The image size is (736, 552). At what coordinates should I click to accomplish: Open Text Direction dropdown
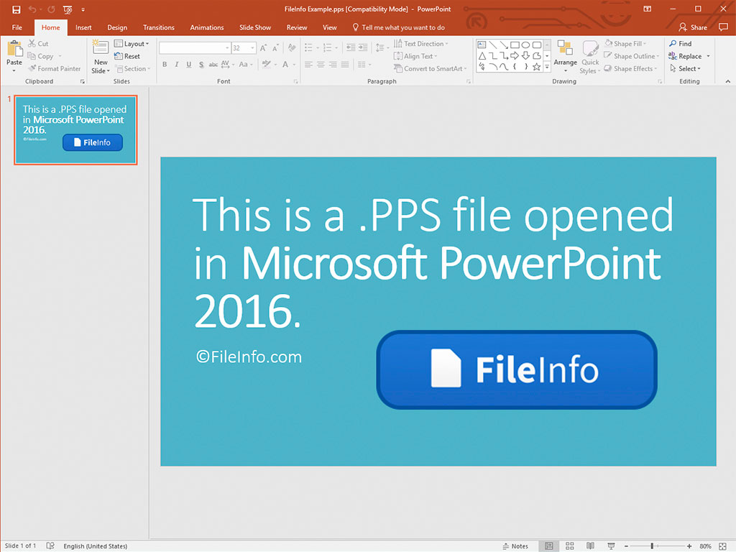point(421,44)
